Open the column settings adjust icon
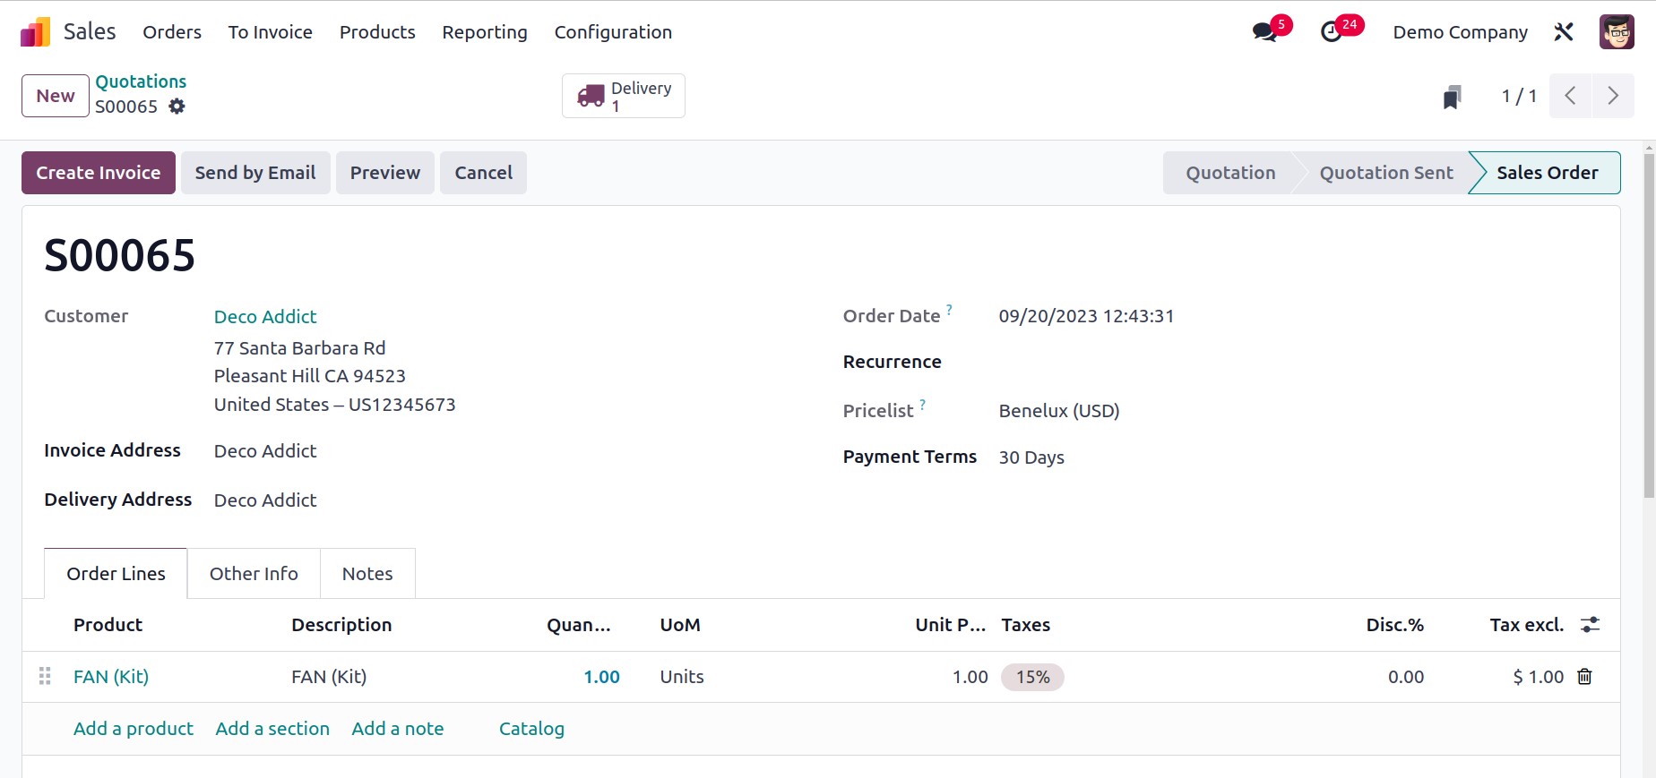The image size is (1656, 778). pyautogui.click(x=1590, y=625)
